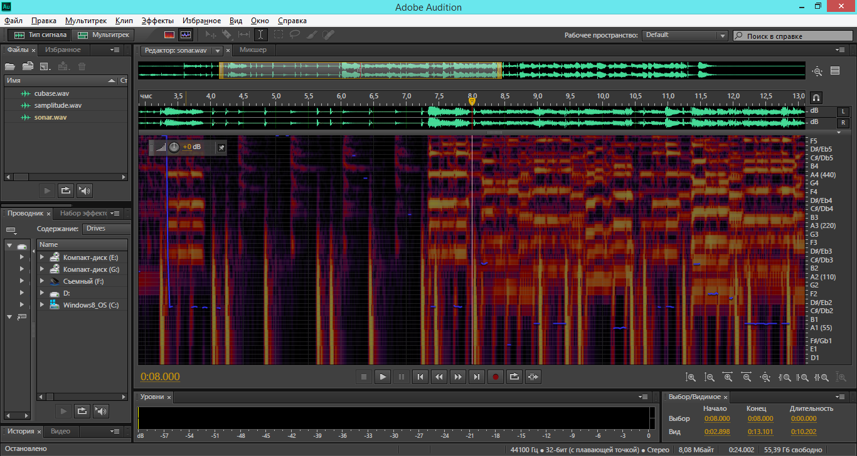This screenshot has height=456, width=857.
Task: Zoom in at the In point
Action: click(x=784, y=377)
